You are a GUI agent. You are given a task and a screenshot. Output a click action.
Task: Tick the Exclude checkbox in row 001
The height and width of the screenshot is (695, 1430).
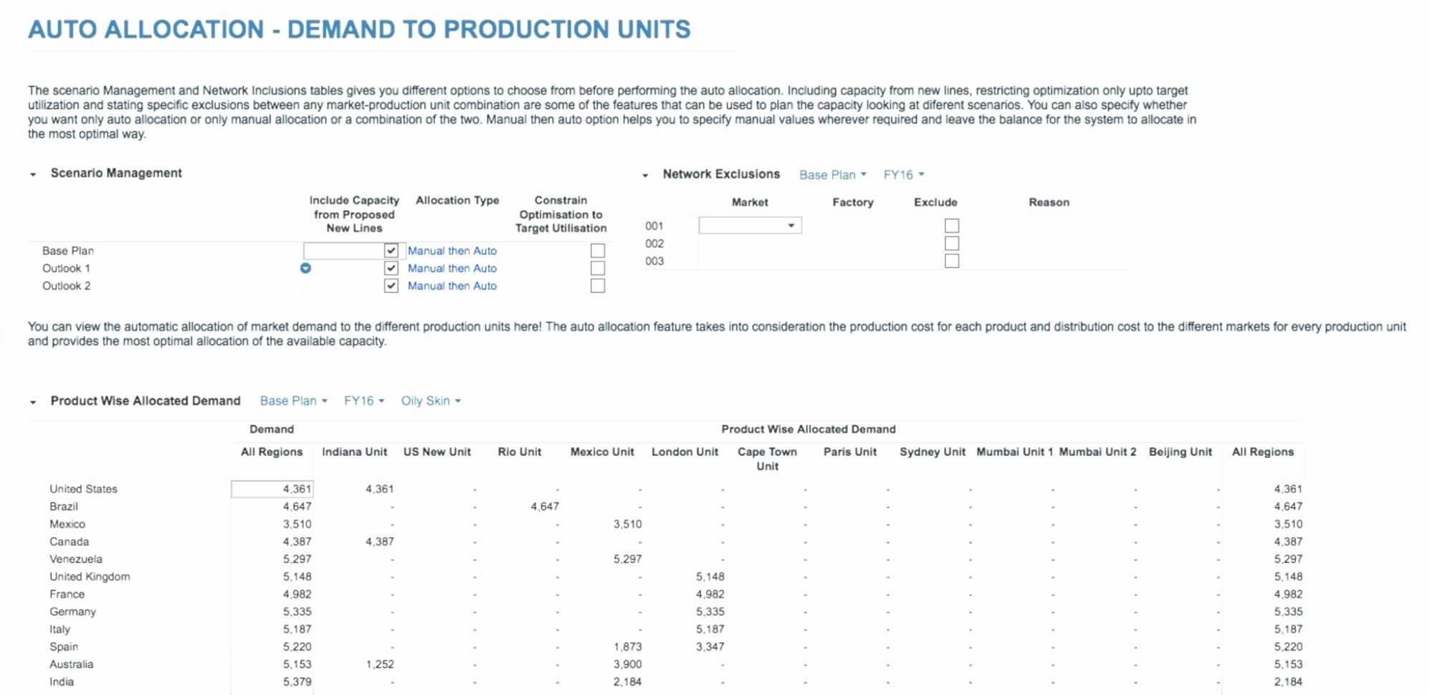pyautogui.click(x=951, y=226)
